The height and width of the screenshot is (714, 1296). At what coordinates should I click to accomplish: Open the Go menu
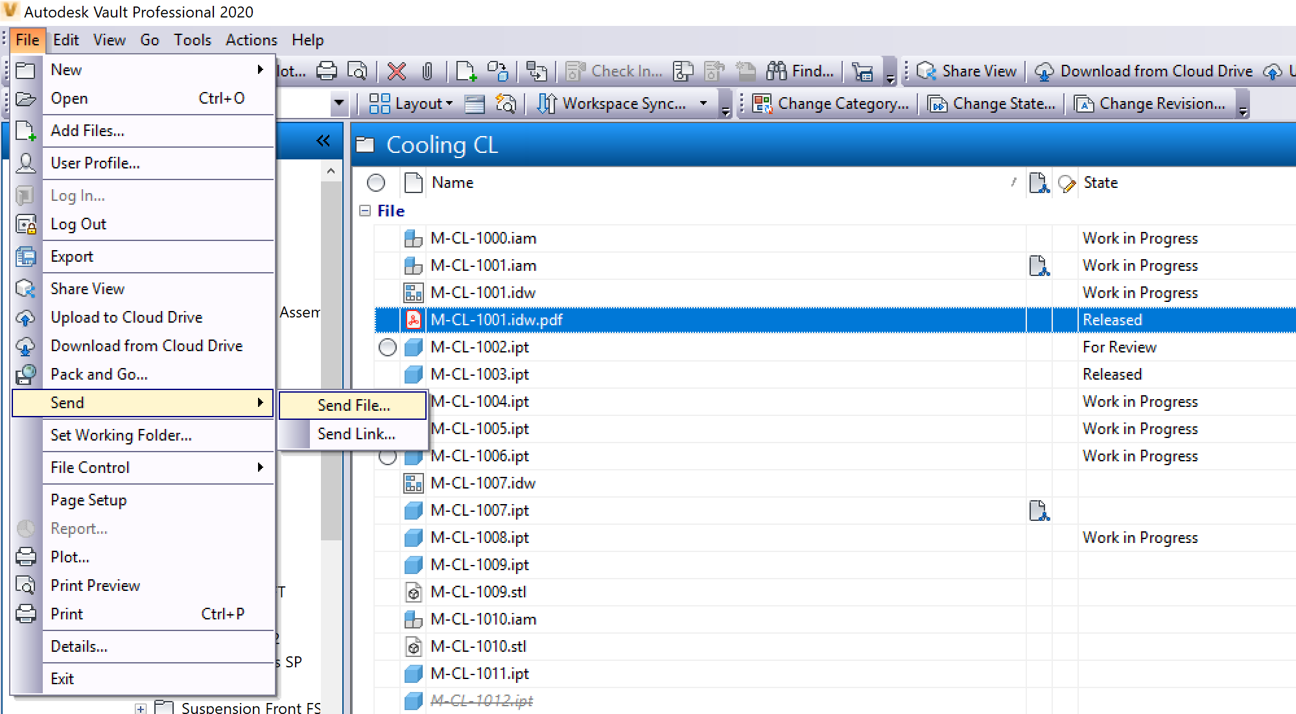click(149, 40)
